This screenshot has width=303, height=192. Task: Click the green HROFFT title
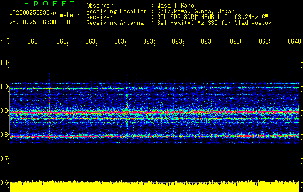coord(49,4)
